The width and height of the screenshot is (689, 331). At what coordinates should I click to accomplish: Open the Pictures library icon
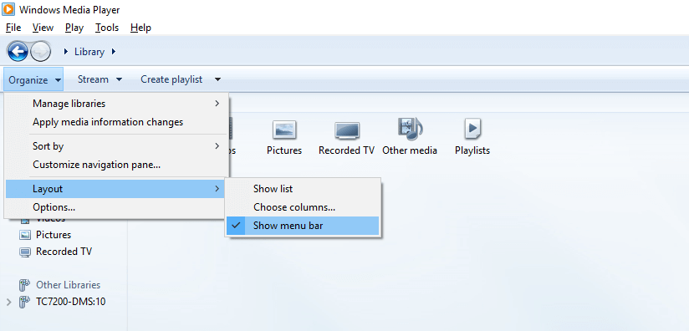point(284,137)
